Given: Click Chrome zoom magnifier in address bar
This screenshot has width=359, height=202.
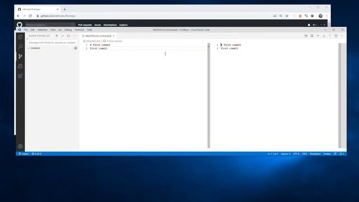Looking at the screenshot, I should pyautogui.click(x=280, y=16).
